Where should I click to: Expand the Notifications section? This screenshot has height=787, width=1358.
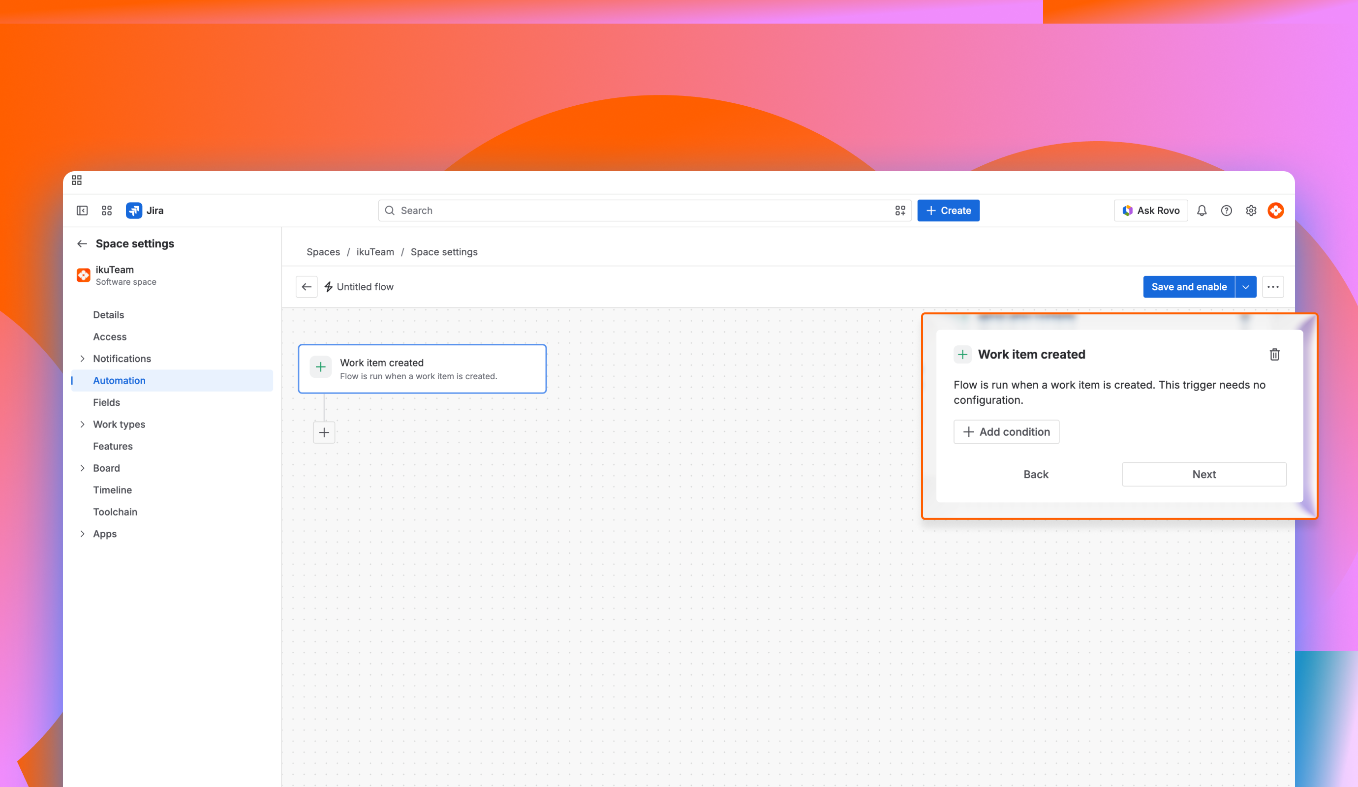83,359
